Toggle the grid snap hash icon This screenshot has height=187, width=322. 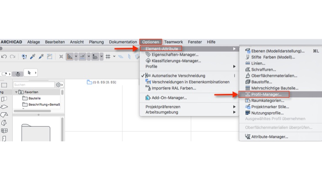[x=108, y=57]
